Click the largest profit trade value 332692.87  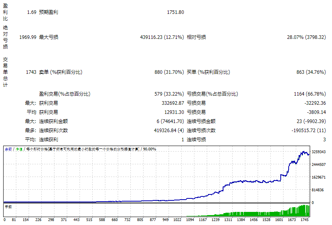(171, 103)
